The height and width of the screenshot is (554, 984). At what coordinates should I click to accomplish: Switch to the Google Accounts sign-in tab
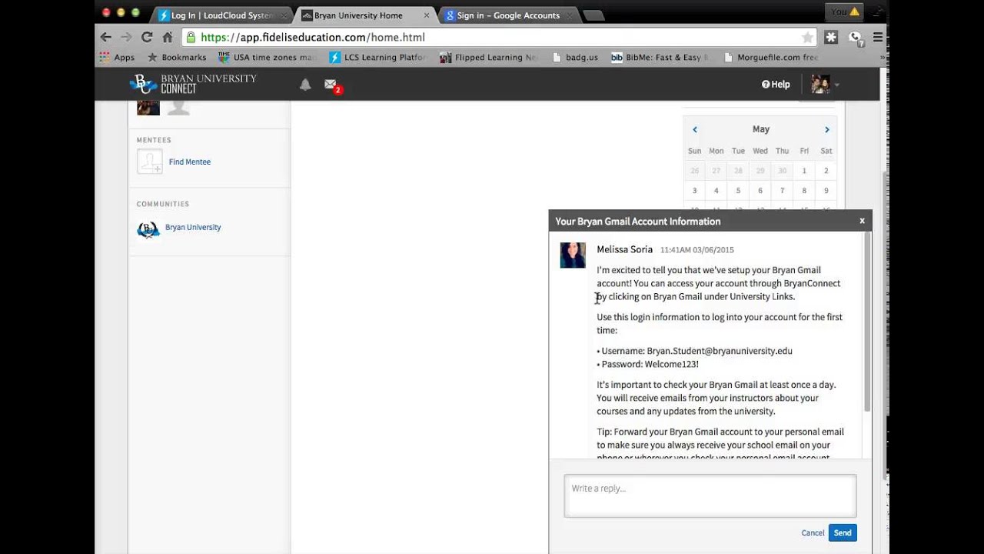[507, 15]
